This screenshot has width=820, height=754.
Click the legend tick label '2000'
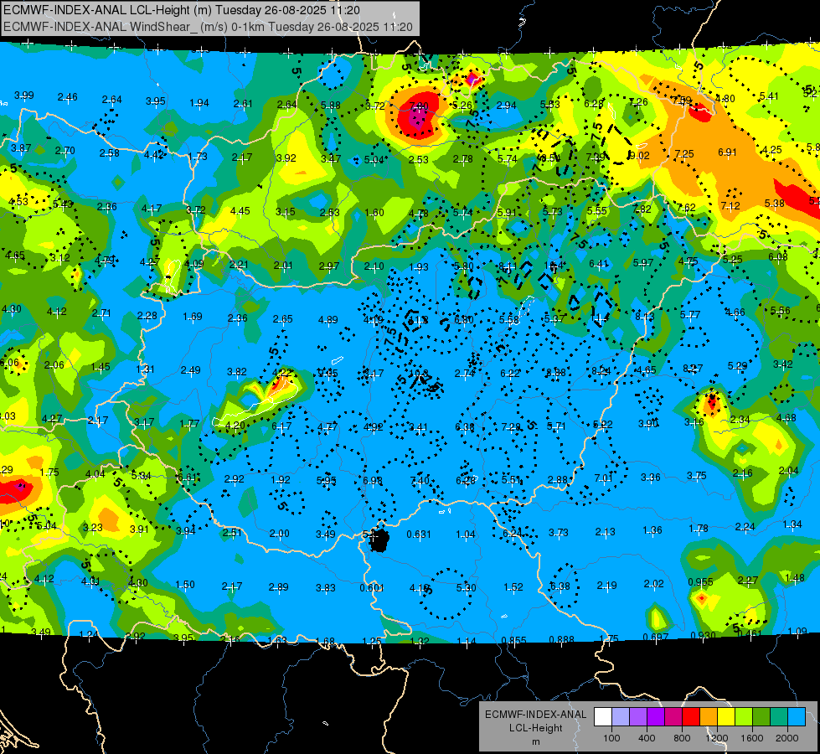coord(787,738)
